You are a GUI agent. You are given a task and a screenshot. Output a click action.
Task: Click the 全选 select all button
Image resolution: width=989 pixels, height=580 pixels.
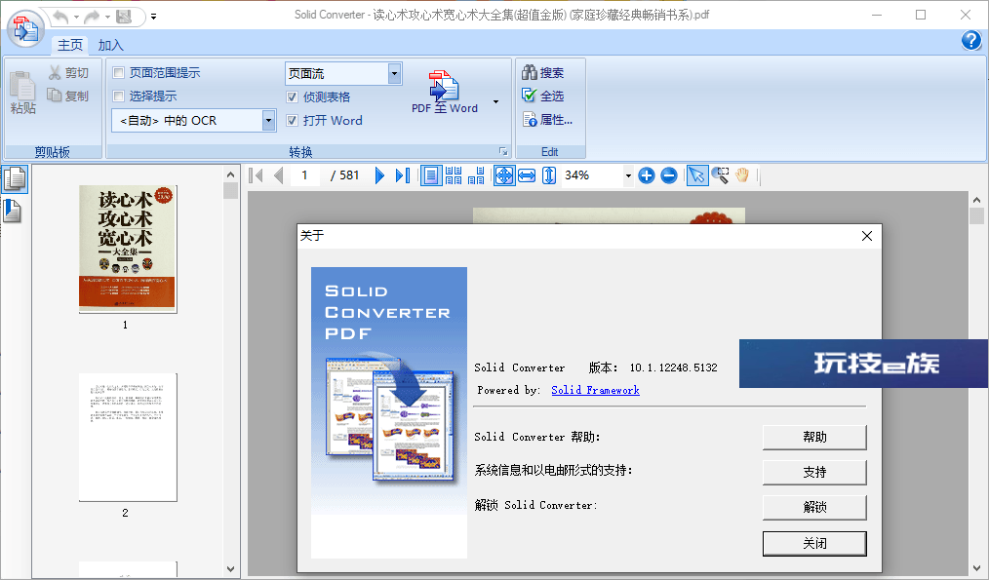[x=543, y=96]
